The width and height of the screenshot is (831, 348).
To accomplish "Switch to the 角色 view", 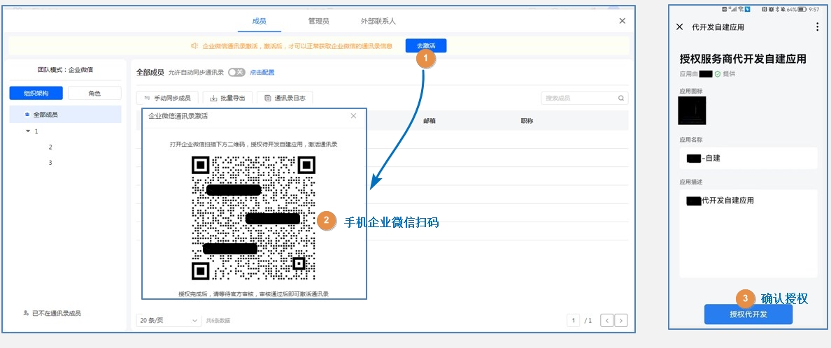I will tap(94, 94).
